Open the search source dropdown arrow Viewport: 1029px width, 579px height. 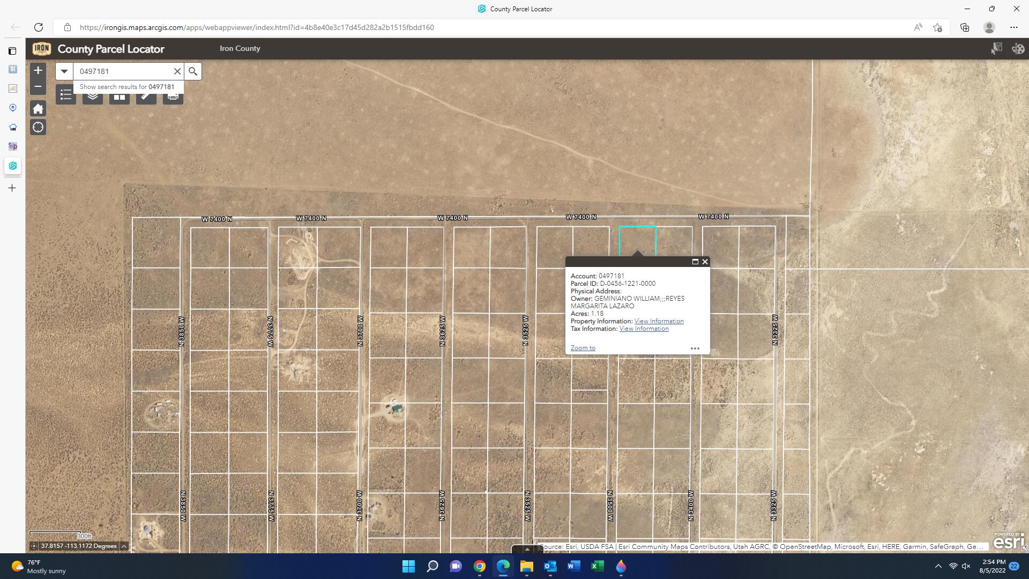[64, 71]
